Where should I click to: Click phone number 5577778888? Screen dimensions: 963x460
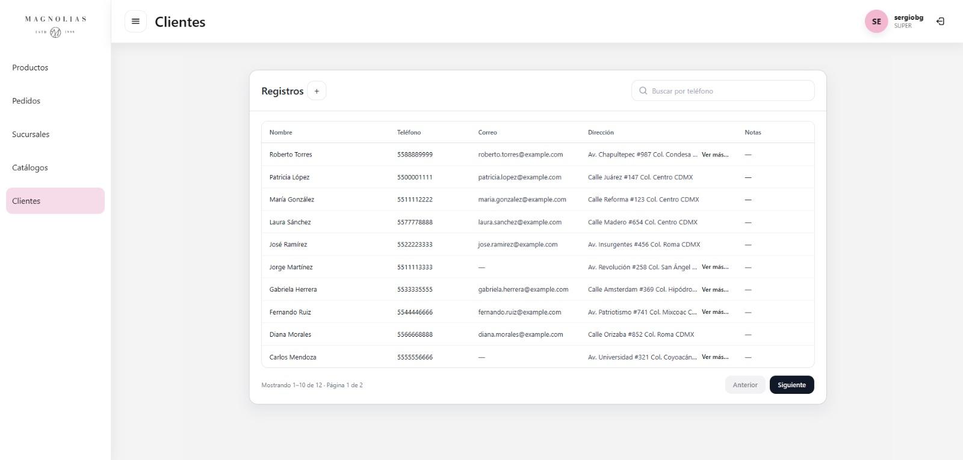click(415, 222)
